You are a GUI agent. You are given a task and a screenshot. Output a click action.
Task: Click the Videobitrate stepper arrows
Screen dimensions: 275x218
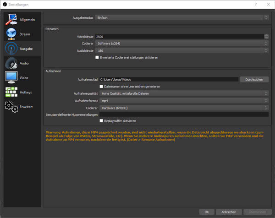click(x=266, y=37)
